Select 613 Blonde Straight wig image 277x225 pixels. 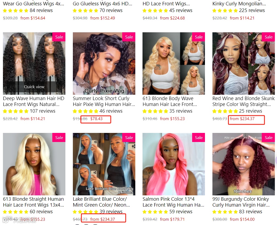click(34, 164)
